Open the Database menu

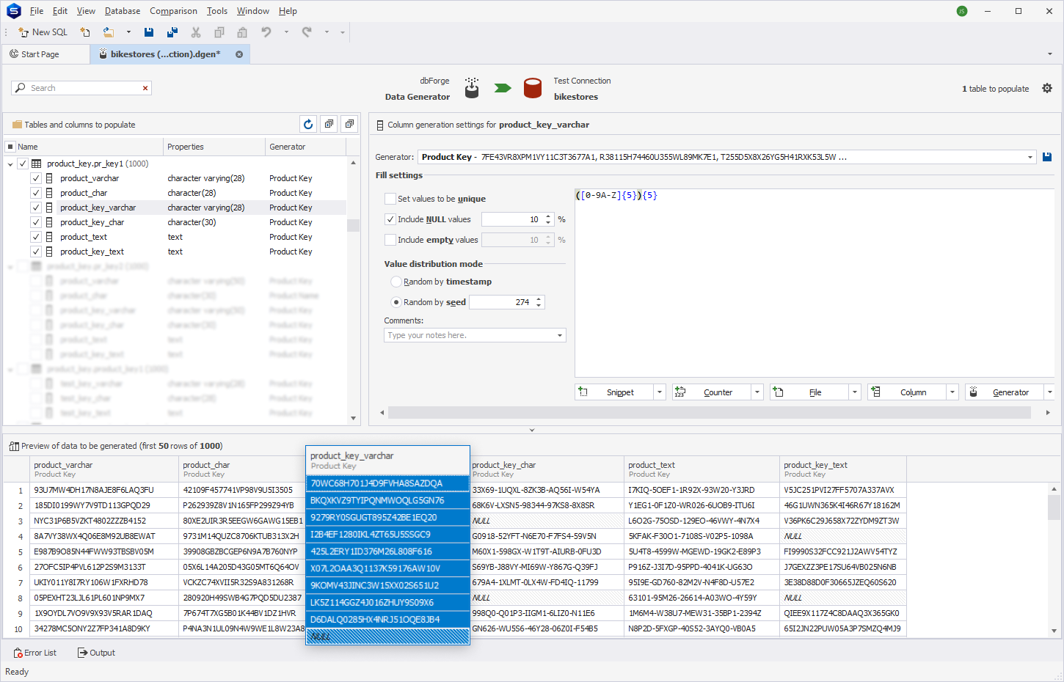(123, 11)
